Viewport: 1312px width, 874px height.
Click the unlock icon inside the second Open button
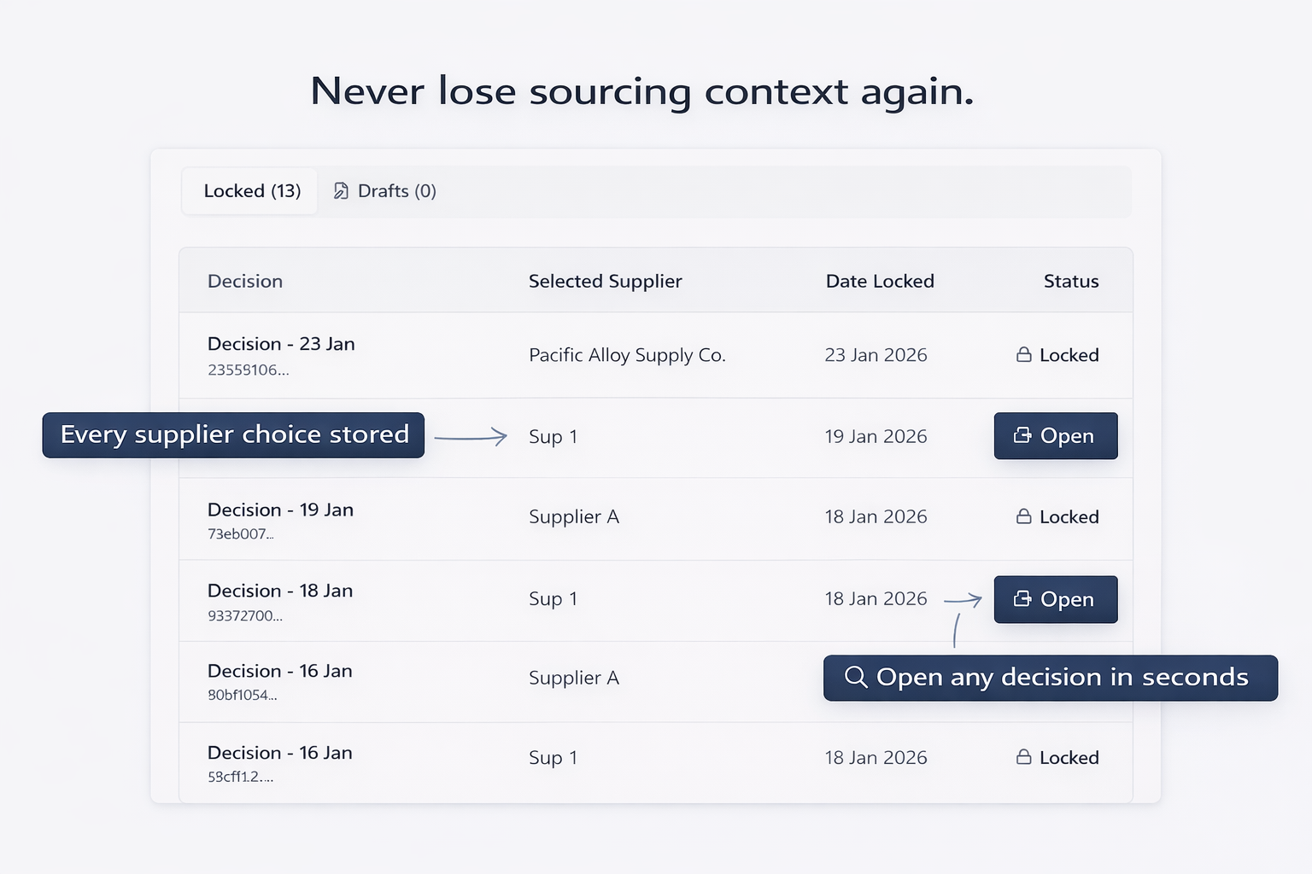point(1022,599)
